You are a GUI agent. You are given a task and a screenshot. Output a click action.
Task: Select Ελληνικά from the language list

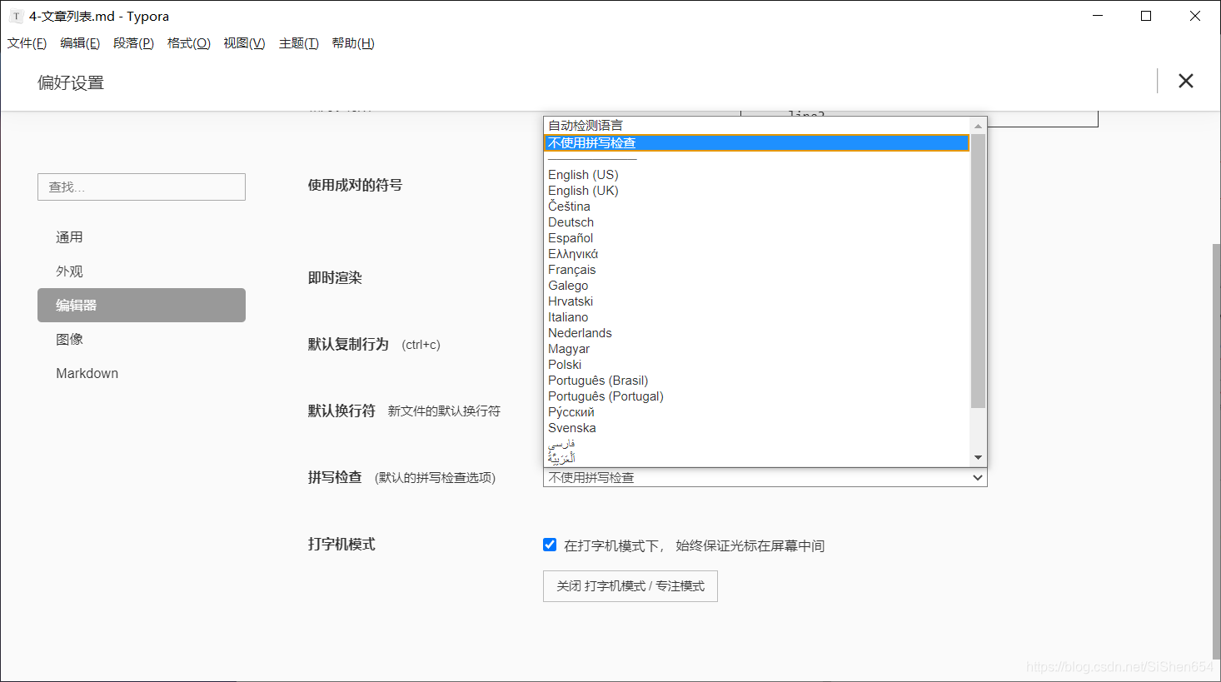pyautogui.click(x=757, y=254)
